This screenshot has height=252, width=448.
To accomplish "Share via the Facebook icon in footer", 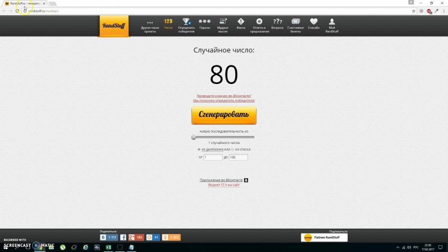I will pos(123,237).
